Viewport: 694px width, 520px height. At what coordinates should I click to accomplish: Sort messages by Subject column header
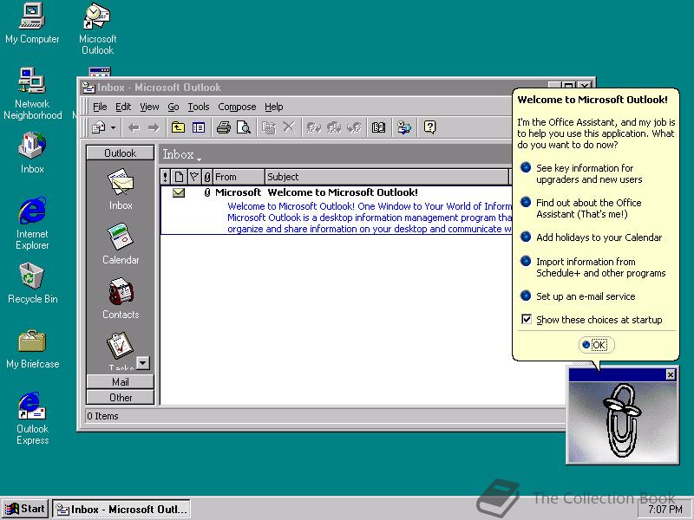[387, 177]
